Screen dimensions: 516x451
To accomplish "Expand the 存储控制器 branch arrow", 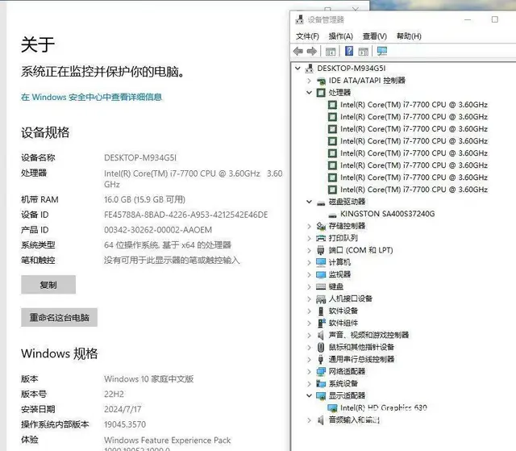I will click(x=309, y=226).
